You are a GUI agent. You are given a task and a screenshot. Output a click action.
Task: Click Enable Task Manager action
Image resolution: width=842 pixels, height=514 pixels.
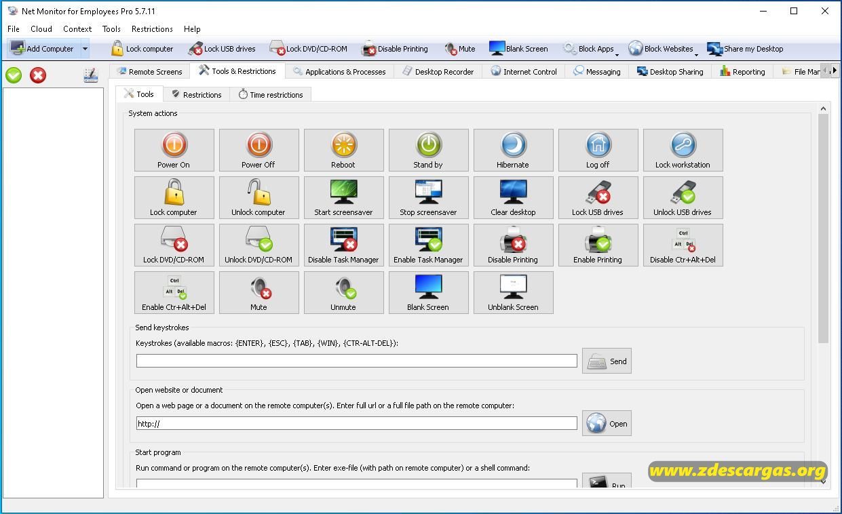[428, 245]
